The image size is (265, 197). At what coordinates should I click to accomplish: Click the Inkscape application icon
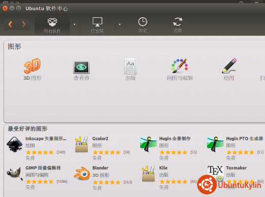click(15, 144)
